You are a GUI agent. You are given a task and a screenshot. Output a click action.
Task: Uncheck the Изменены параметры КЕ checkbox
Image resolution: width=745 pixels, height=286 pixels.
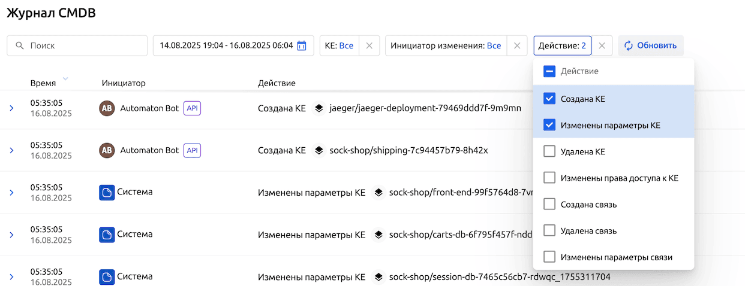549,125
